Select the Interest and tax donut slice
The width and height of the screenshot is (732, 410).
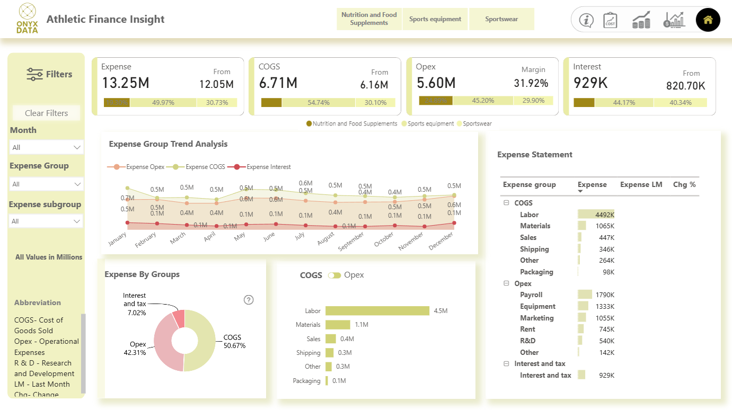[179, 319]
